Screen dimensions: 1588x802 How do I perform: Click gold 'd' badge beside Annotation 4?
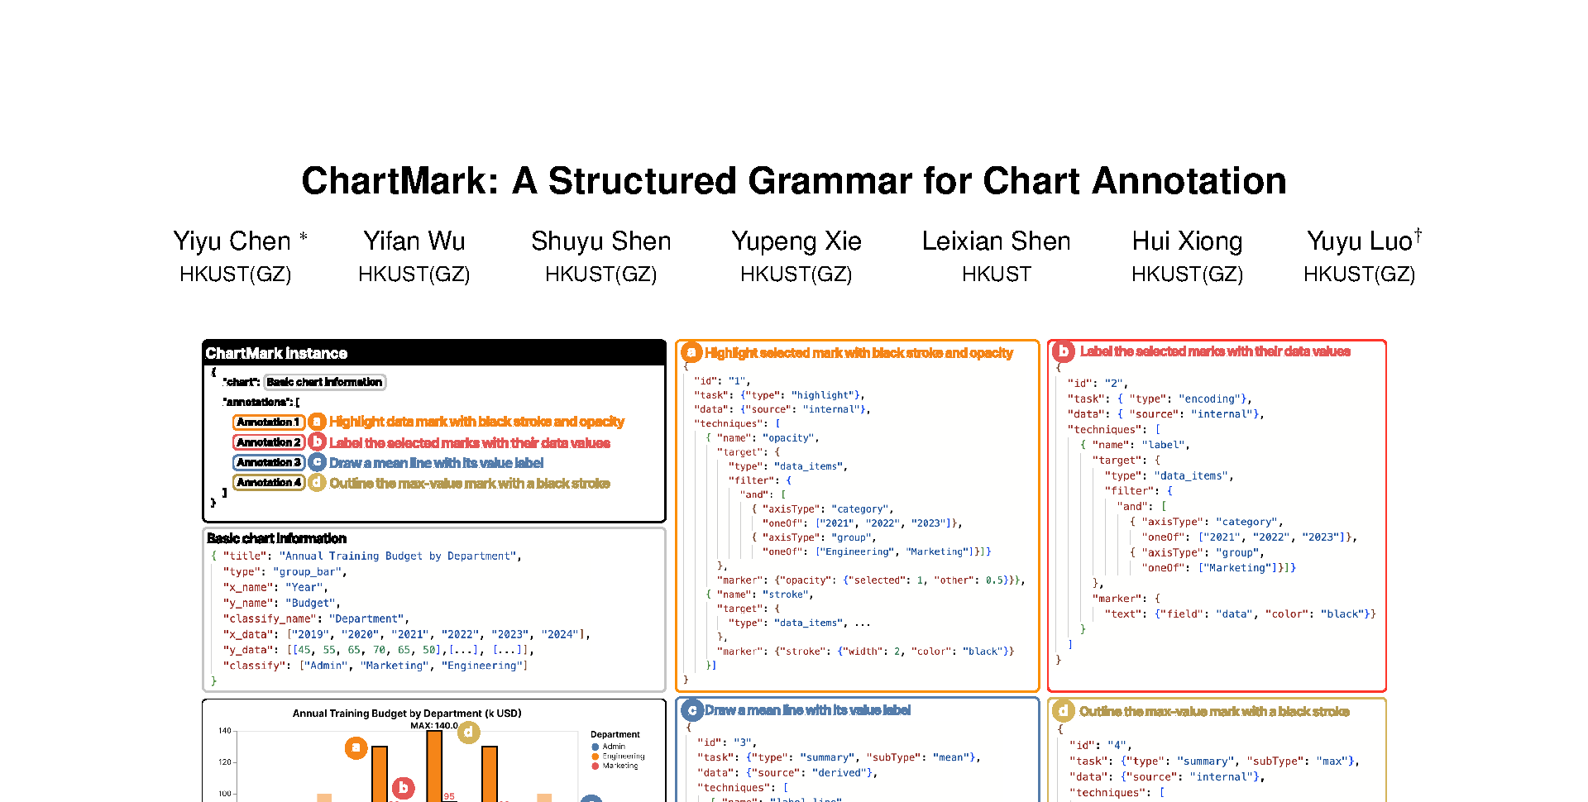click(x=317, y=482)
